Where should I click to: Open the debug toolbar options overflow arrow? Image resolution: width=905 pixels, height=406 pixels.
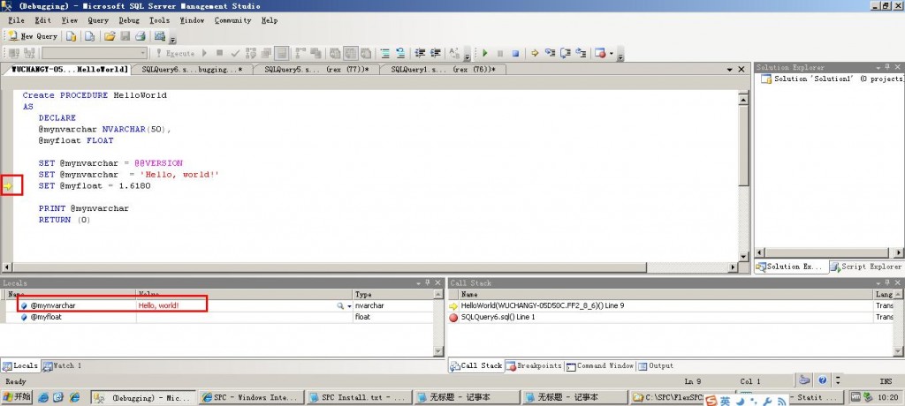(620, 56)
